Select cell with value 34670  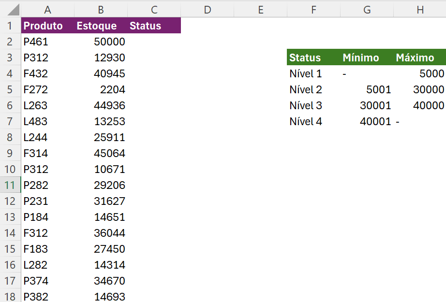point(101,280)
